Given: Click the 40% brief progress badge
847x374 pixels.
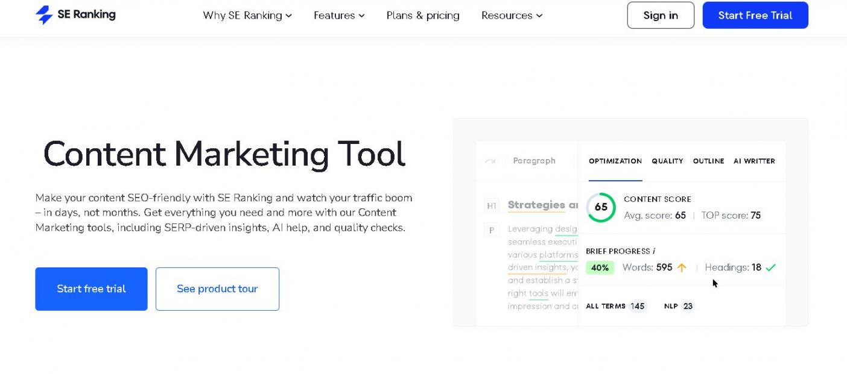Looking at the screenshot, I should coord(600,268).
